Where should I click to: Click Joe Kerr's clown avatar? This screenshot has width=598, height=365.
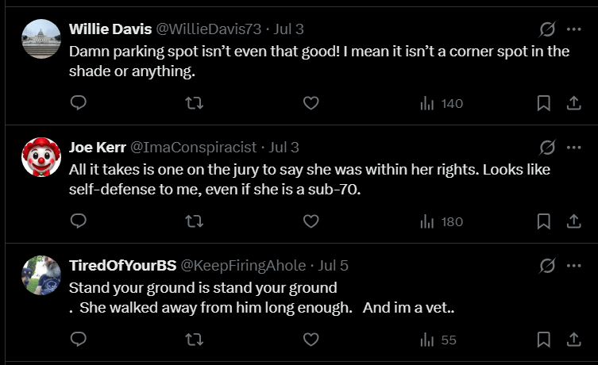(41, 157)
